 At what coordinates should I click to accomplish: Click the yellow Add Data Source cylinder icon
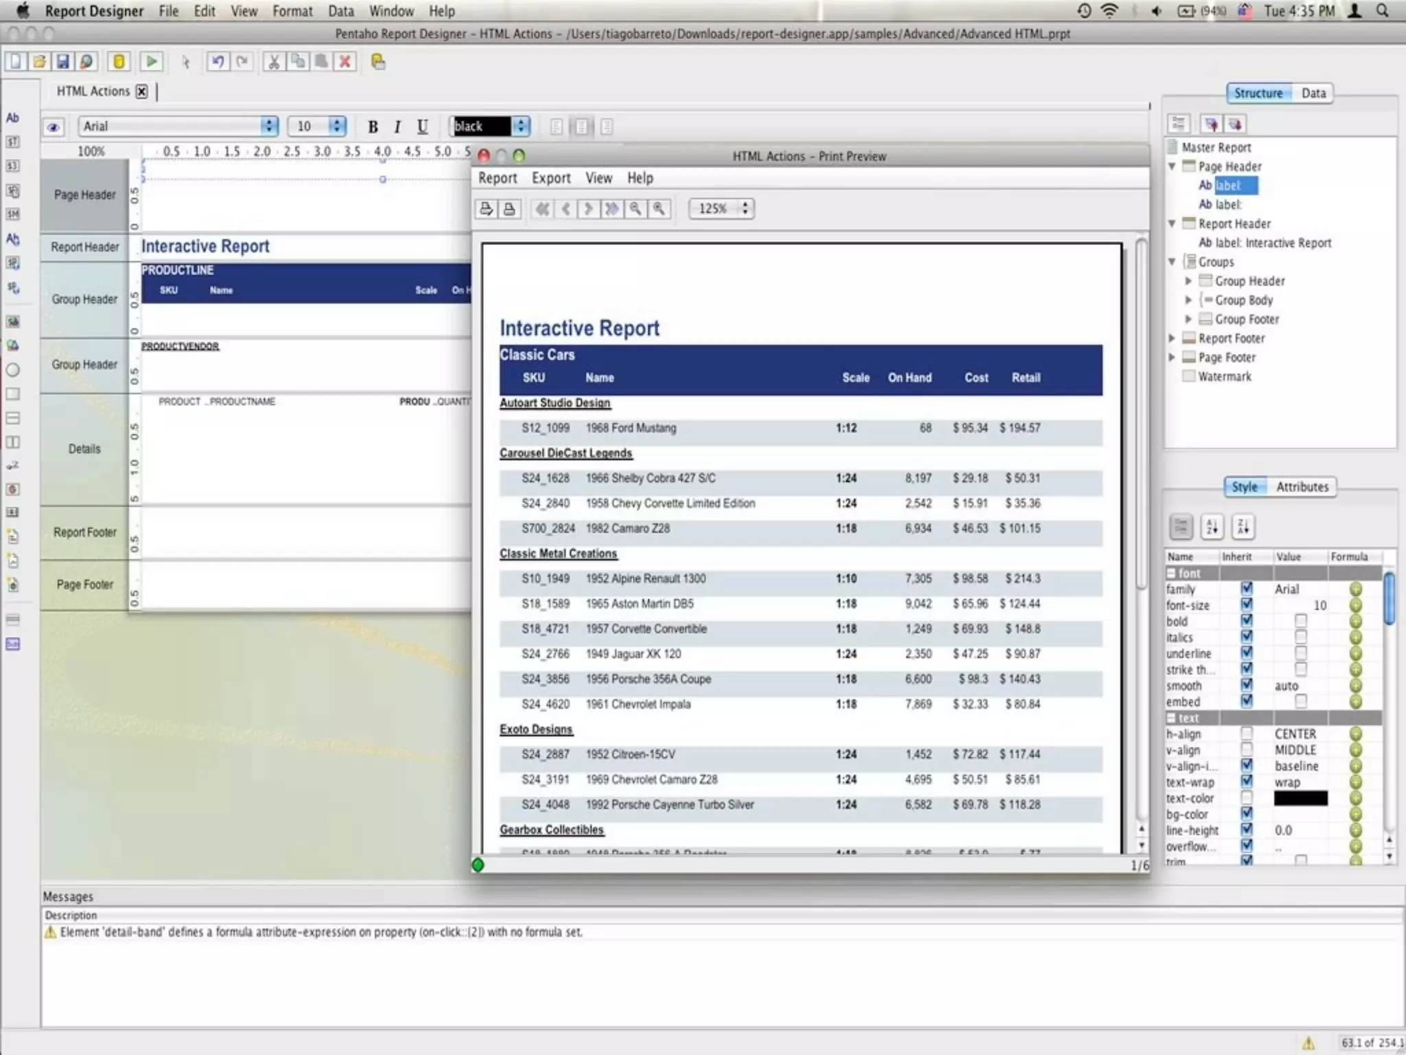point(119,62)
